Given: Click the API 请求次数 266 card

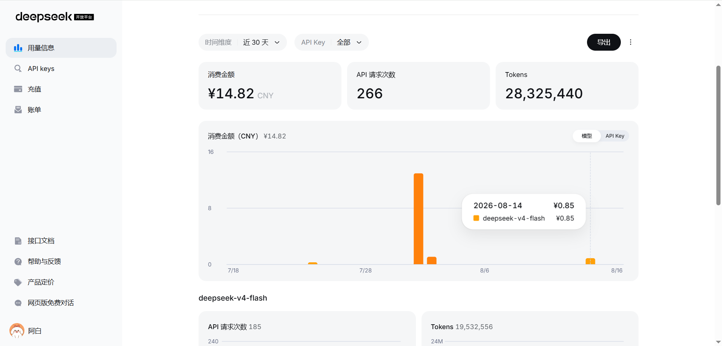Looking at the screenshot, I should coord(419,86).
